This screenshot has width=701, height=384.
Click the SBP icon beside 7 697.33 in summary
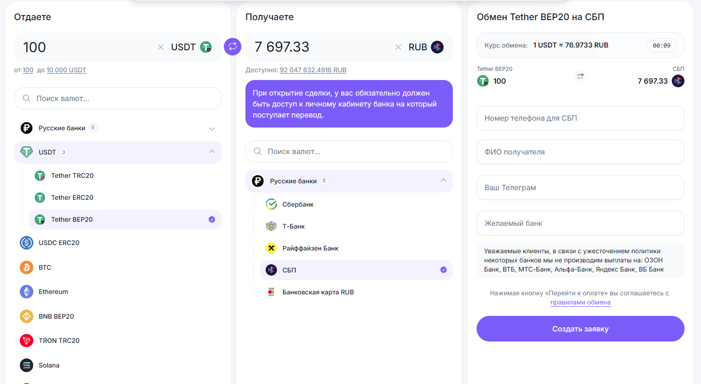click(x=678, y=81)
